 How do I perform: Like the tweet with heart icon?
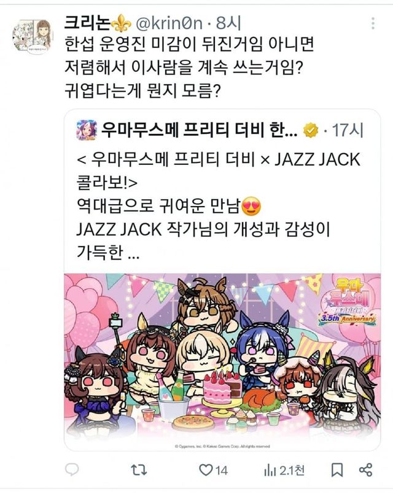206,470
